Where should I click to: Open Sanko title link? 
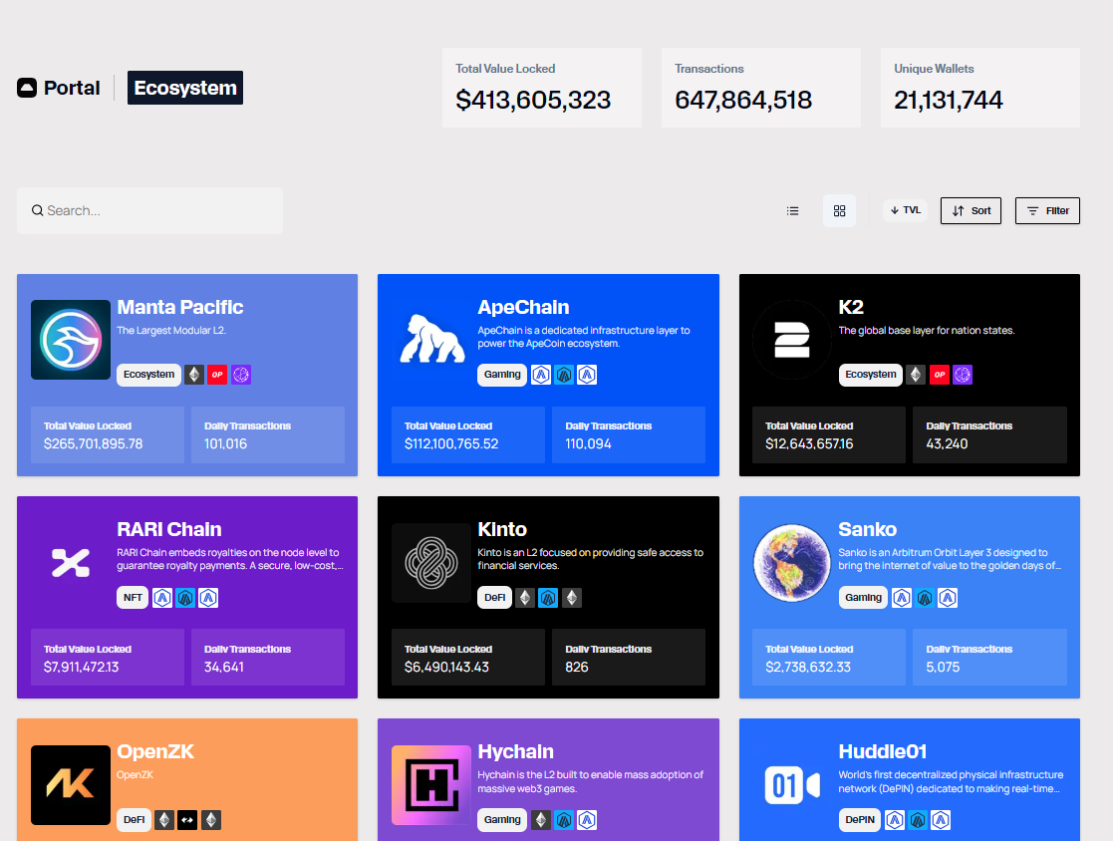pyautogui.click(x=868, y=529)
